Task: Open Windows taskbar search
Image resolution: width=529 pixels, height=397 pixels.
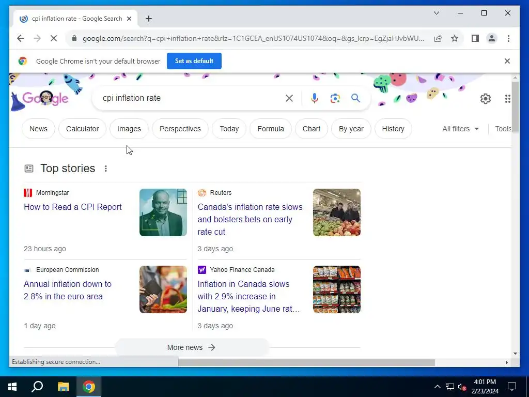Action: [37, 387]
